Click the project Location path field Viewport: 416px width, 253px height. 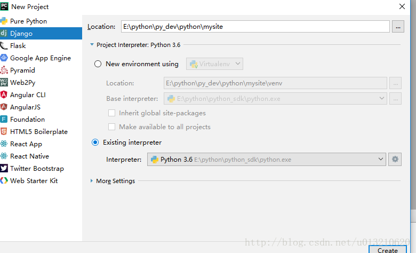(255, 27)
